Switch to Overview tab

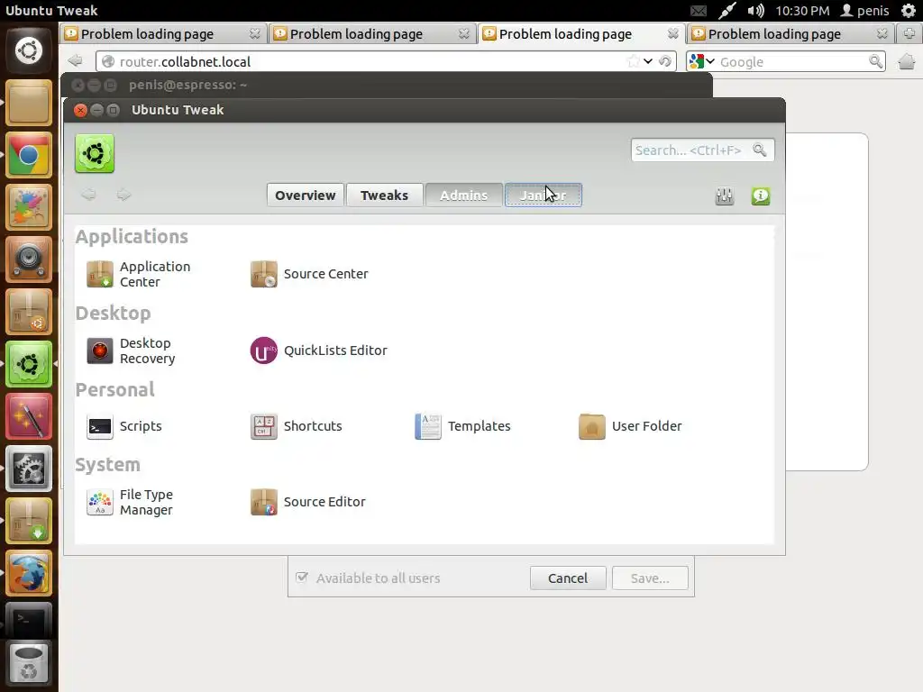pos(305,196)
